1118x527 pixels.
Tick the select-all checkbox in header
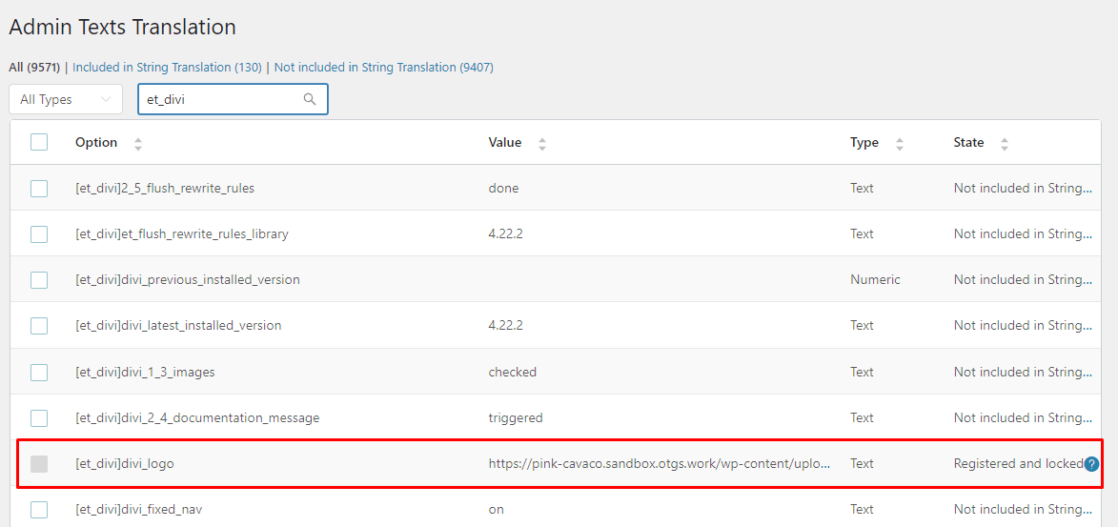[x=39, y=142]
